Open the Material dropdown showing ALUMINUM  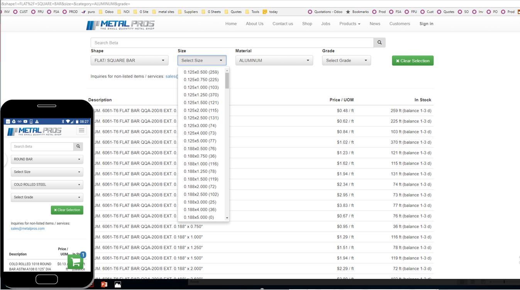(x=274, y=60)
